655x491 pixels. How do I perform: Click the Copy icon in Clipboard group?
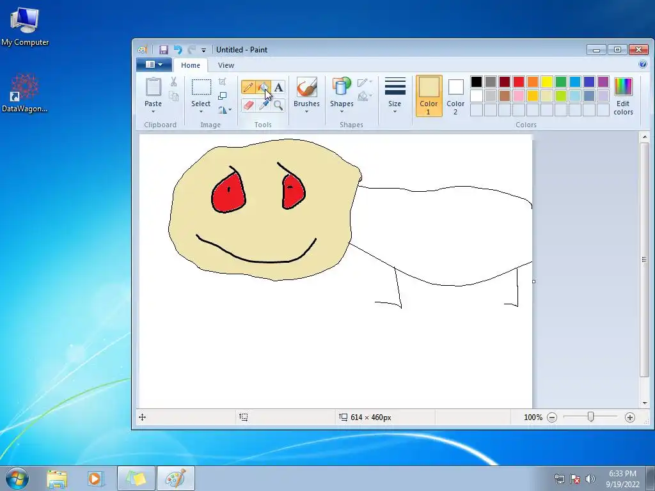point(173,97)
